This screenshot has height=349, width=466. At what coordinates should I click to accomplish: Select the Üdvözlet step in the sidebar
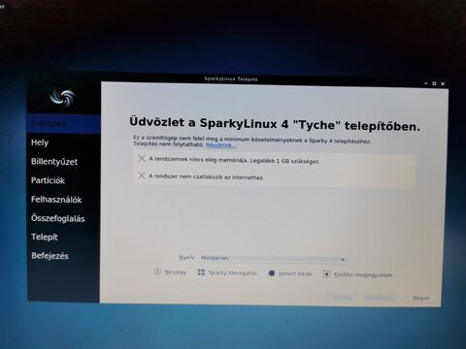pyautogui.click(x=64, y=124)
